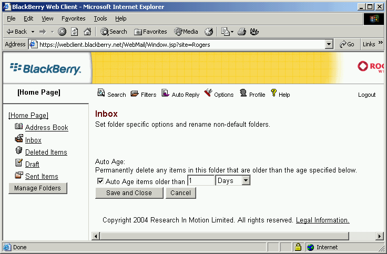Click the IE Search toolbar button
The height and width of the screenshot is (254, 387).
[114, 32]
